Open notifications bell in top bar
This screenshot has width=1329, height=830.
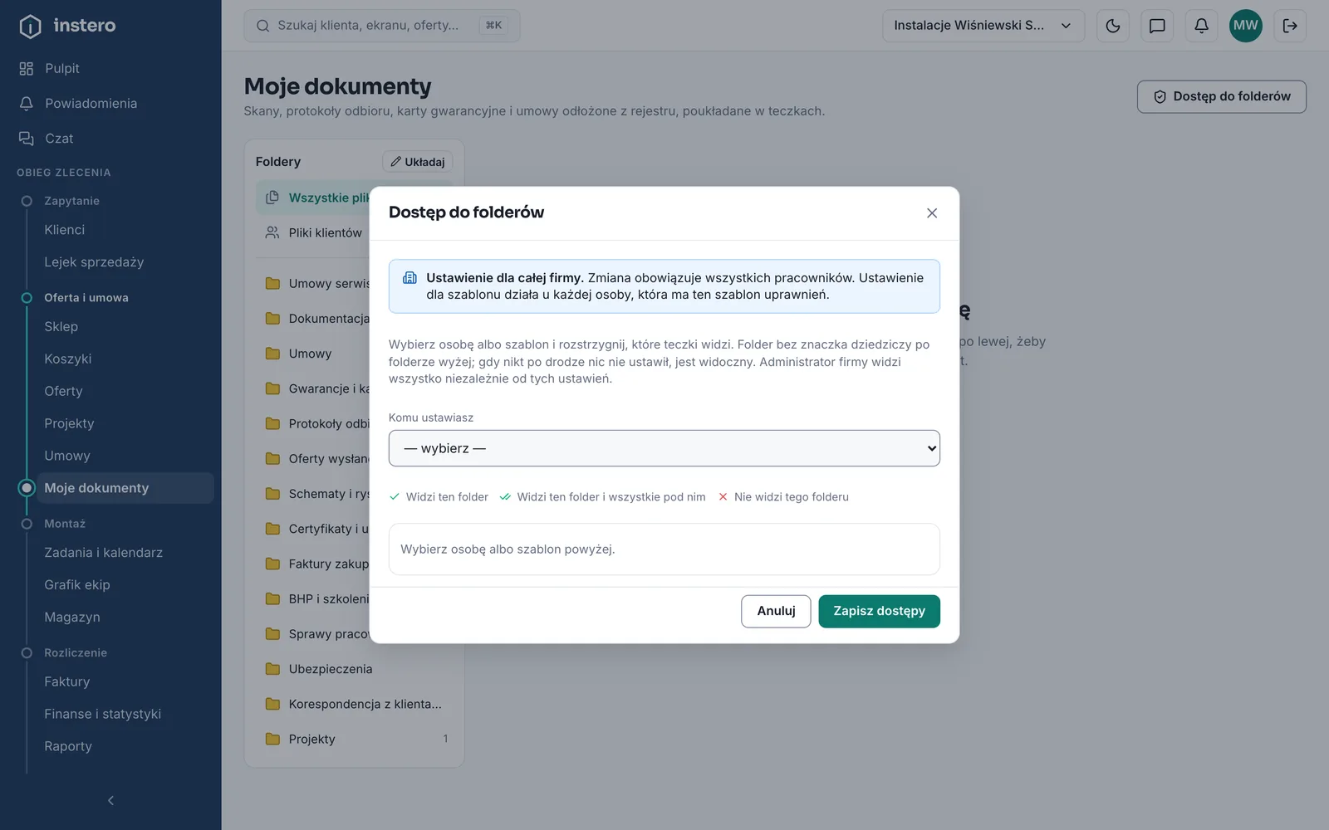point(1201,26)
